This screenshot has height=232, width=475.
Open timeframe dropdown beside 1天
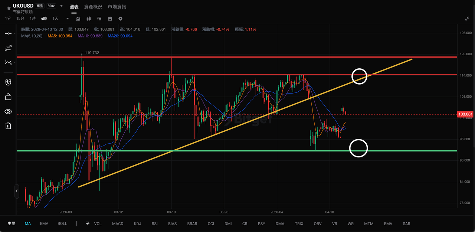pyautogui.click(x=67, y=18)
